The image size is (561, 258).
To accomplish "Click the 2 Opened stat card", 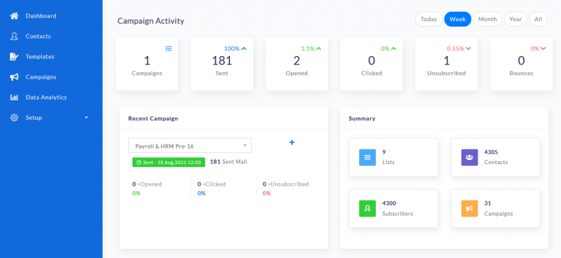I will 297,64.
